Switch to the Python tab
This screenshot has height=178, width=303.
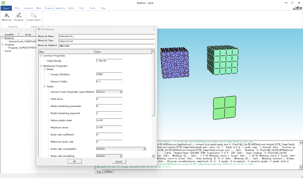[108, 171]
